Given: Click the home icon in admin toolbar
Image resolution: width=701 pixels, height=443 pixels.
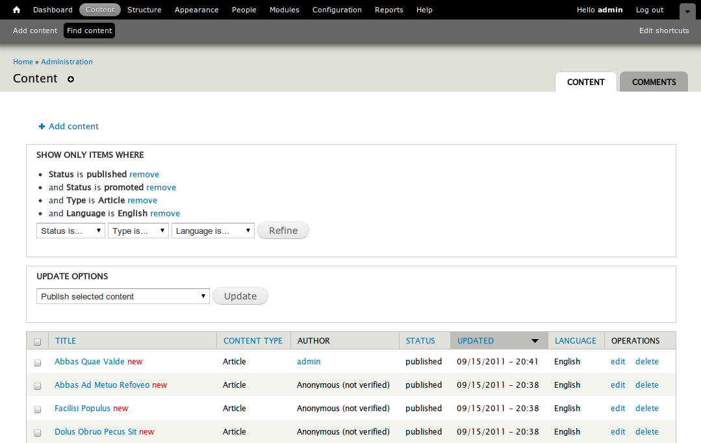Looking at the screenshot, I should (x=17, y=10).
